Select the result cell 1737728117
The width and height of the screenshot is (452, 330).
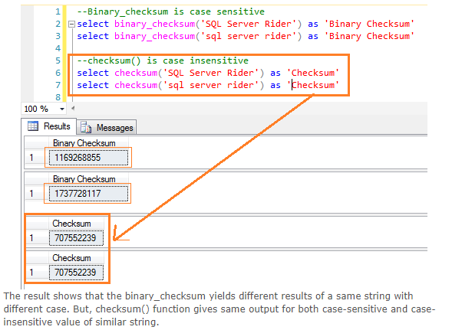tap(88, 194)
